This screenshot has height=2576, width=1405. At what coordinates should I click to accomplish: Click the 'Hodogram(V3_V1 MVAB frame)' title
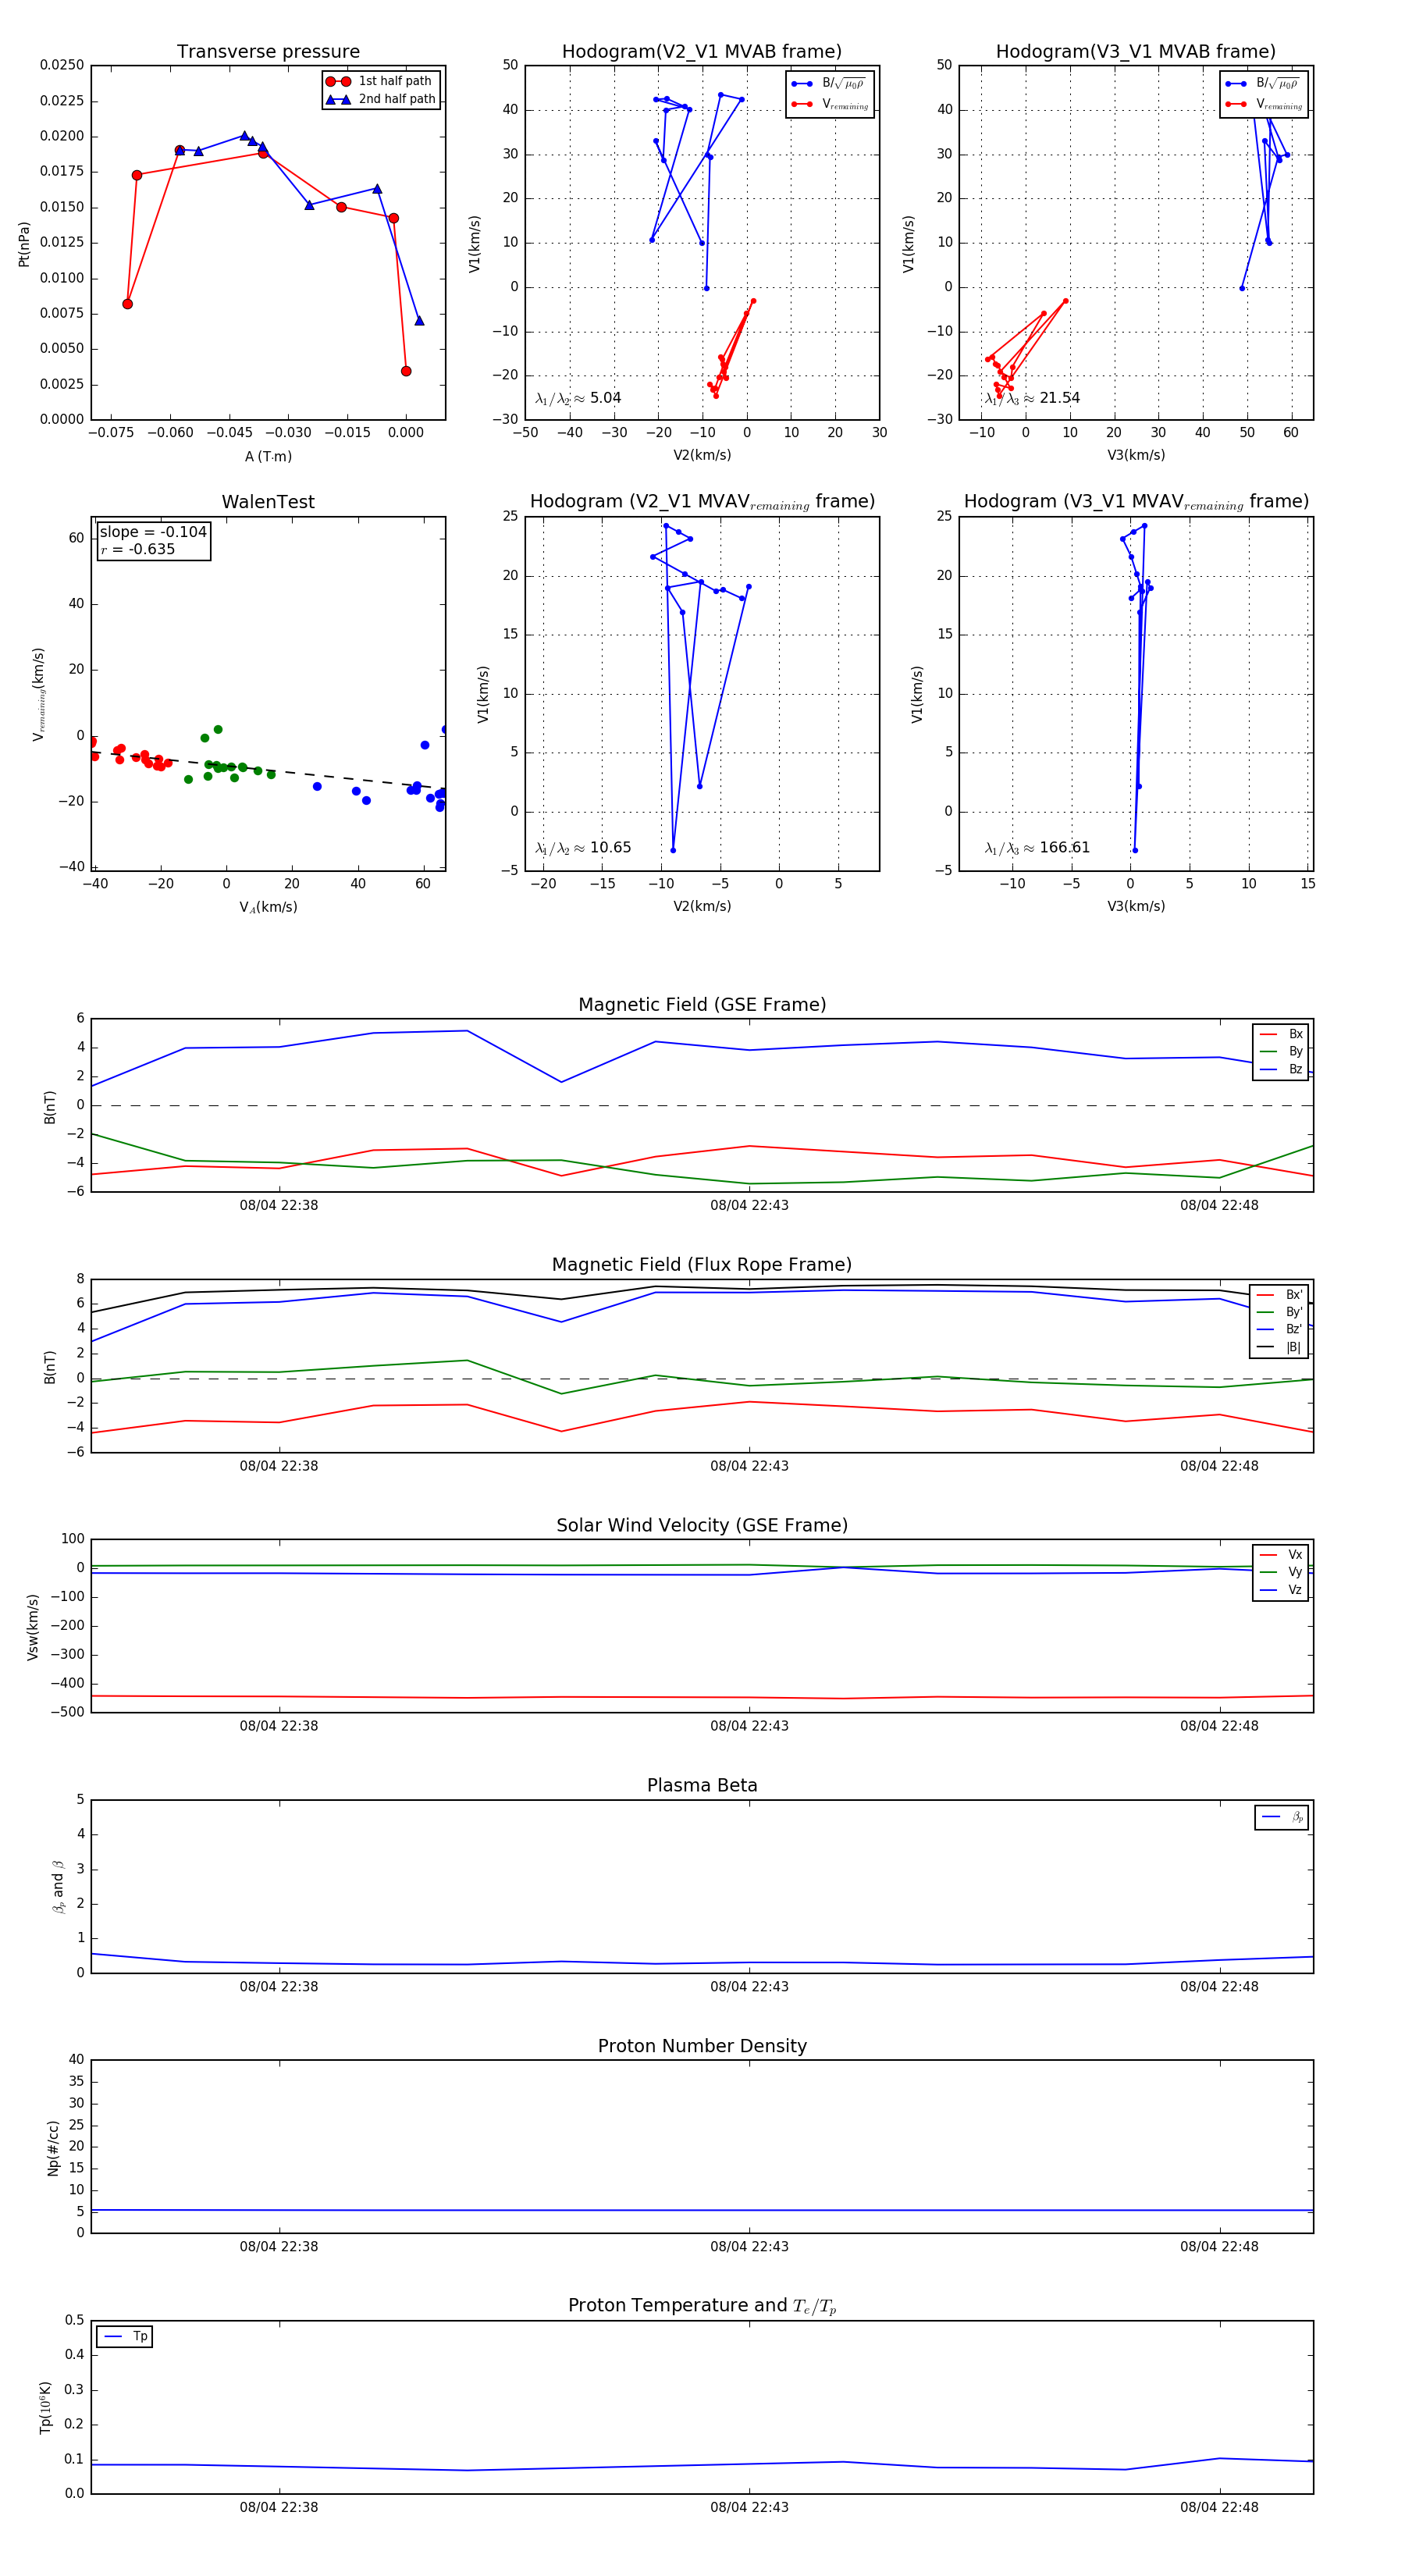(1136, 52)
